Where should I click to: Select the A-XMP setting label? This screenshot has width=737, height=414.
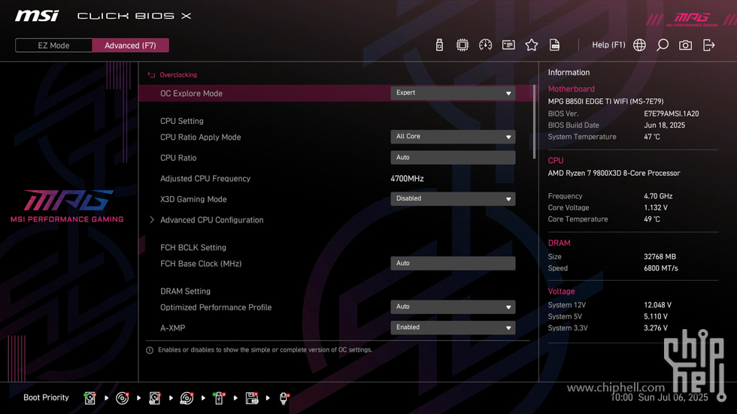[172, 328]
